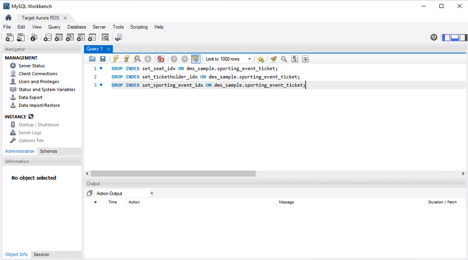Copy output entries icon beside Action Output
468x260 pixels.
pyautogui.click(x=89, y=193)
